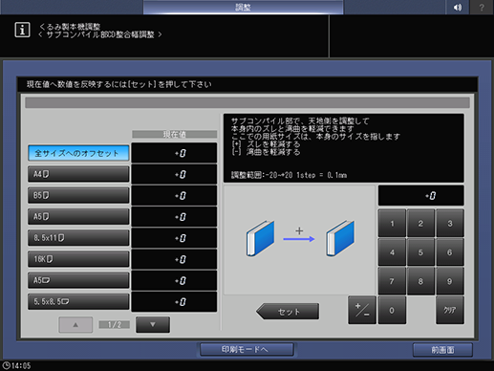The image size is (494, 371).
Task: Tap keypad digit 4
Action: point(392,252)
